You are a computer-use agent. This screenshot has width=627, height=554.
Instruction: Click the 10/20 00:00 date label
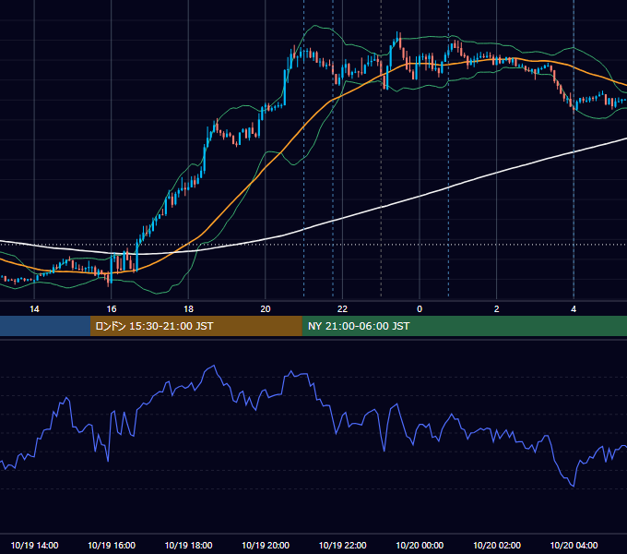420,545
